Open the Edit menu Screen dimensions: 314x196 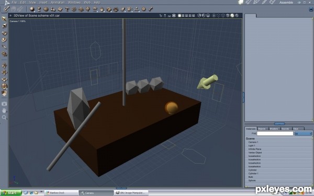(23, 3)
